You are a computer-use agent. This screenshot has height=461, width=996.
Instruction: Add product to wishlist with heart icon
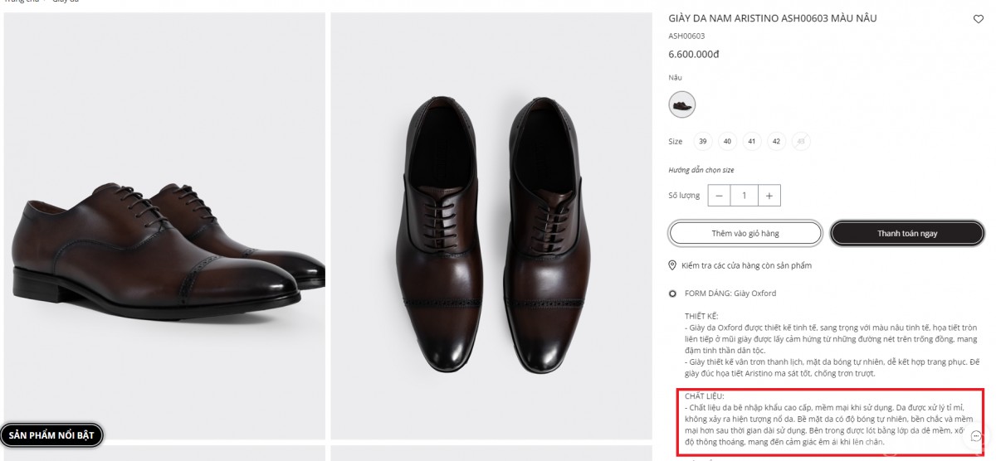click(x=978, y=19)
